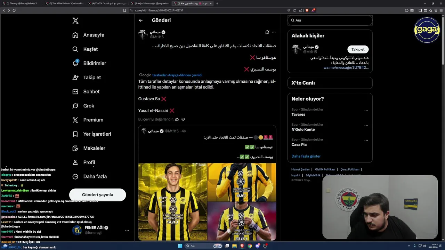Click the taskbar Ara search box
Image resolution: width=445 pixels, height=250 pixels.
click(204, 246)
